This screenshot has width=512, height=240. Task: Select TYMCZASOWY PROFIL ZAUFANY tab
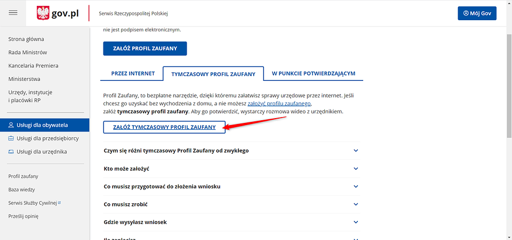coord(213,74)
